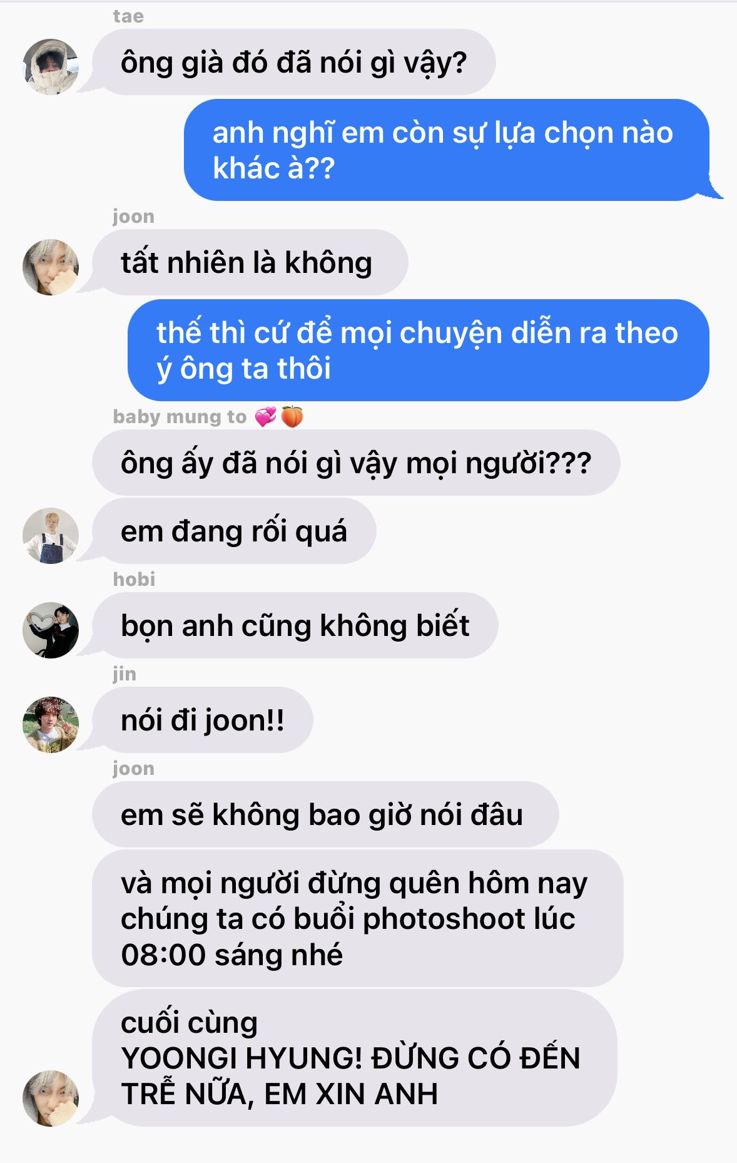Tap tae's avatar photo
The width and height of the screenshot is (737, 1163).
51,67
